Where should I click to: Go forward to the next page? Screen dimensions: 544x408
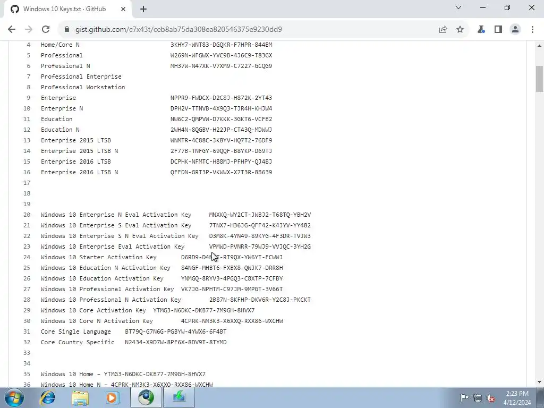point(29,29)
